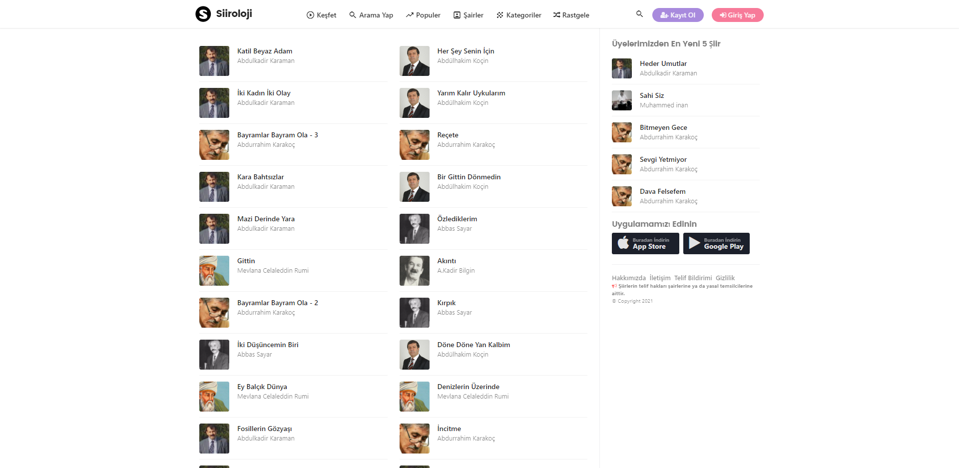Open the poem Katil Beyaz Adam
The width and height of the screenshot is (959, 468).
click(265, 51)
